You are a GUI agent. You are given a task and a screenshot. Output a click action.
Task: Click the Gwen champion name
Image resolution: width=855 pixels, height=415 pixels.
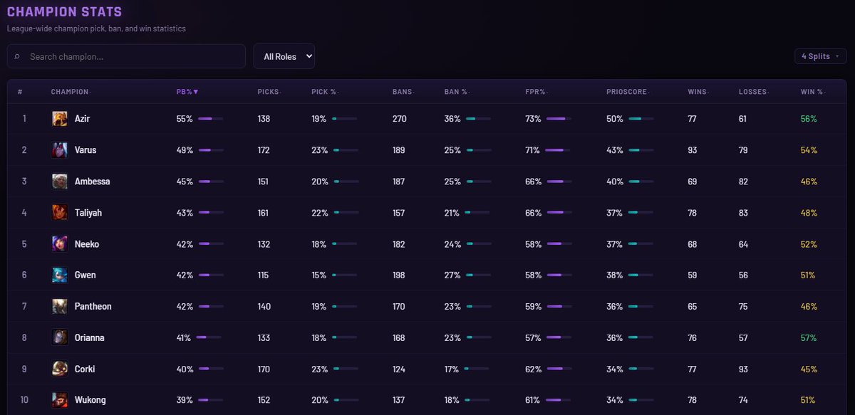click(85, 275)
